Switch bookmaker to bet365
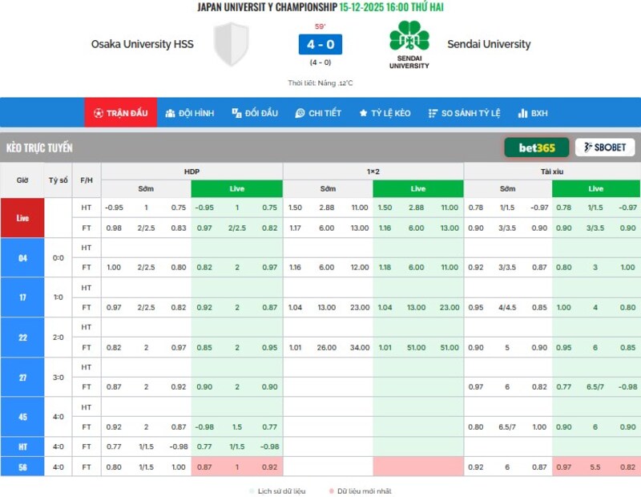The width and height of the screenshot is (641, 497). [x=536, y=147]
